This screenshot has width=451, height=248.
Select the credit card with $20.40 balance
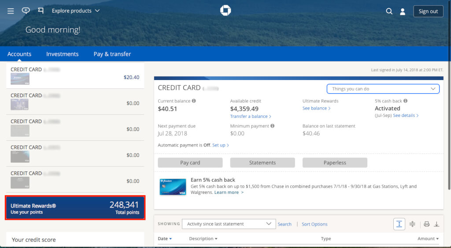[x=75, y=76]
